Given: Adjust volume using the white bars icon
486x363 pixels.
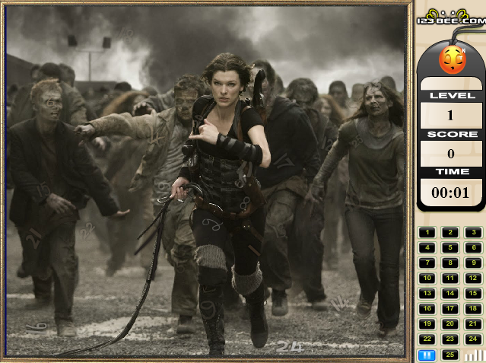Looking at the screenshot, I should click(x=475, y=355).
